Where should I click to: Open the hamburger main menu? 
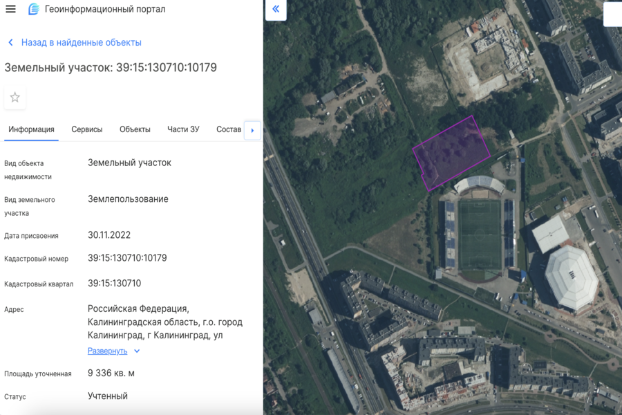[x=10, y=10]
